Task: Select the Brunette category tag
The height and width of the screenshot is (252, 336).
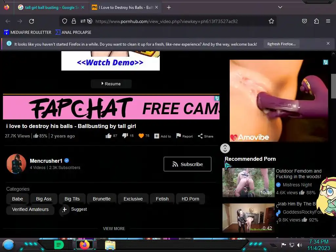Action: pos(102,199)
